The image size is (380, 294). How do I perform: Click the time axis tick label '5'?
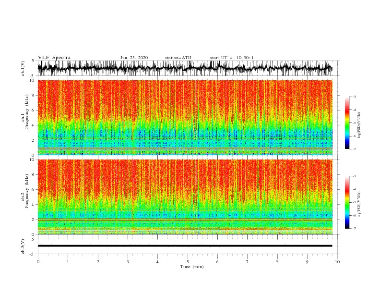click(188, 262)
